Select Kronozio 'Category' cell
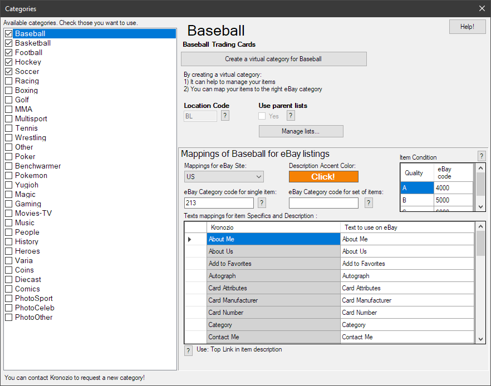The height and width of the screenshot is (386, 491). point(273,325)
